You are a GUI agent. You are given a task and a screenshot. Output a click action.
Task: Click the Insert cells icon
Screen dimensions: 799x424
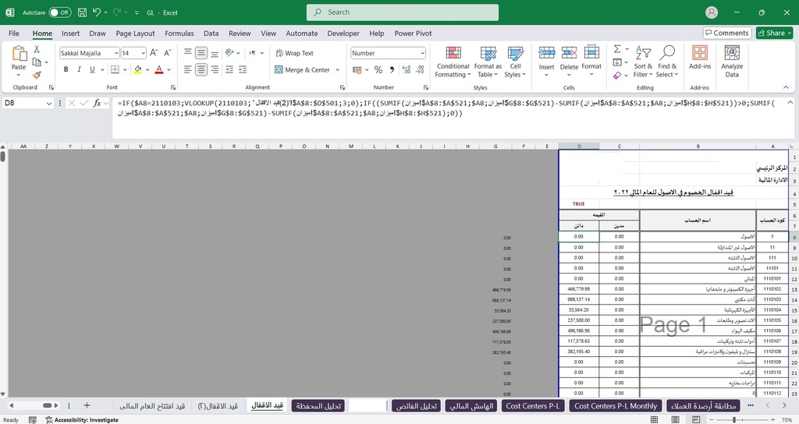[x=546, y=52]
